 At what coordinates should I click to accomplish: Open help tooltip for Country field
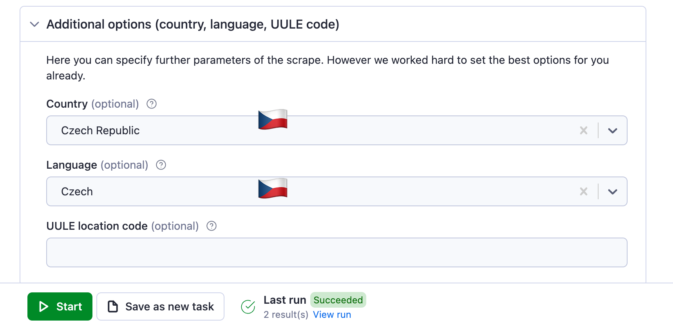coord(152,104)
